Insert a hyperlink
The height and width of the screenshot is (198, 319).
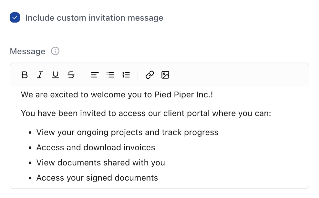pos(149,75)
